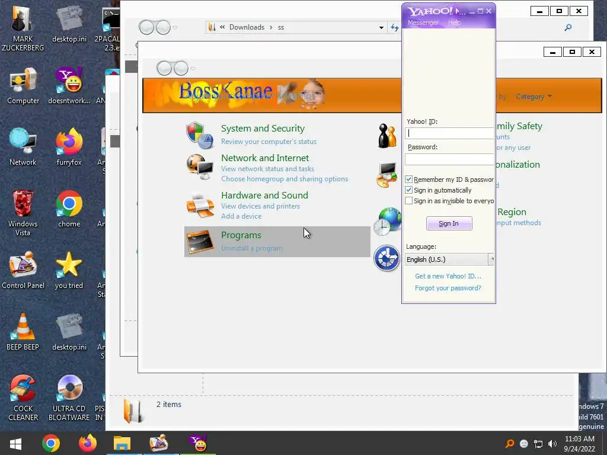Click the magnifier search icon in tray

(x=510, y=443)
